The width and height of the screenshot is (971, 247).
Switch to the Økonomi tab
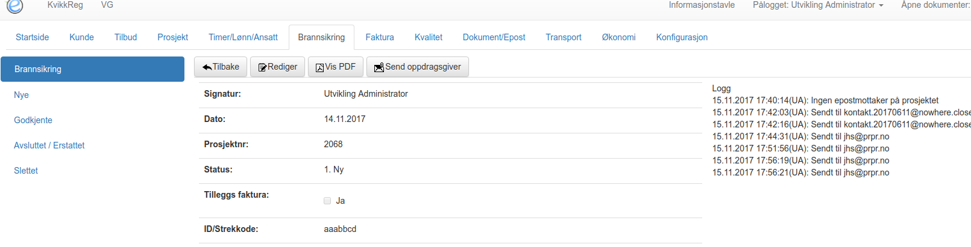point(618,37)
